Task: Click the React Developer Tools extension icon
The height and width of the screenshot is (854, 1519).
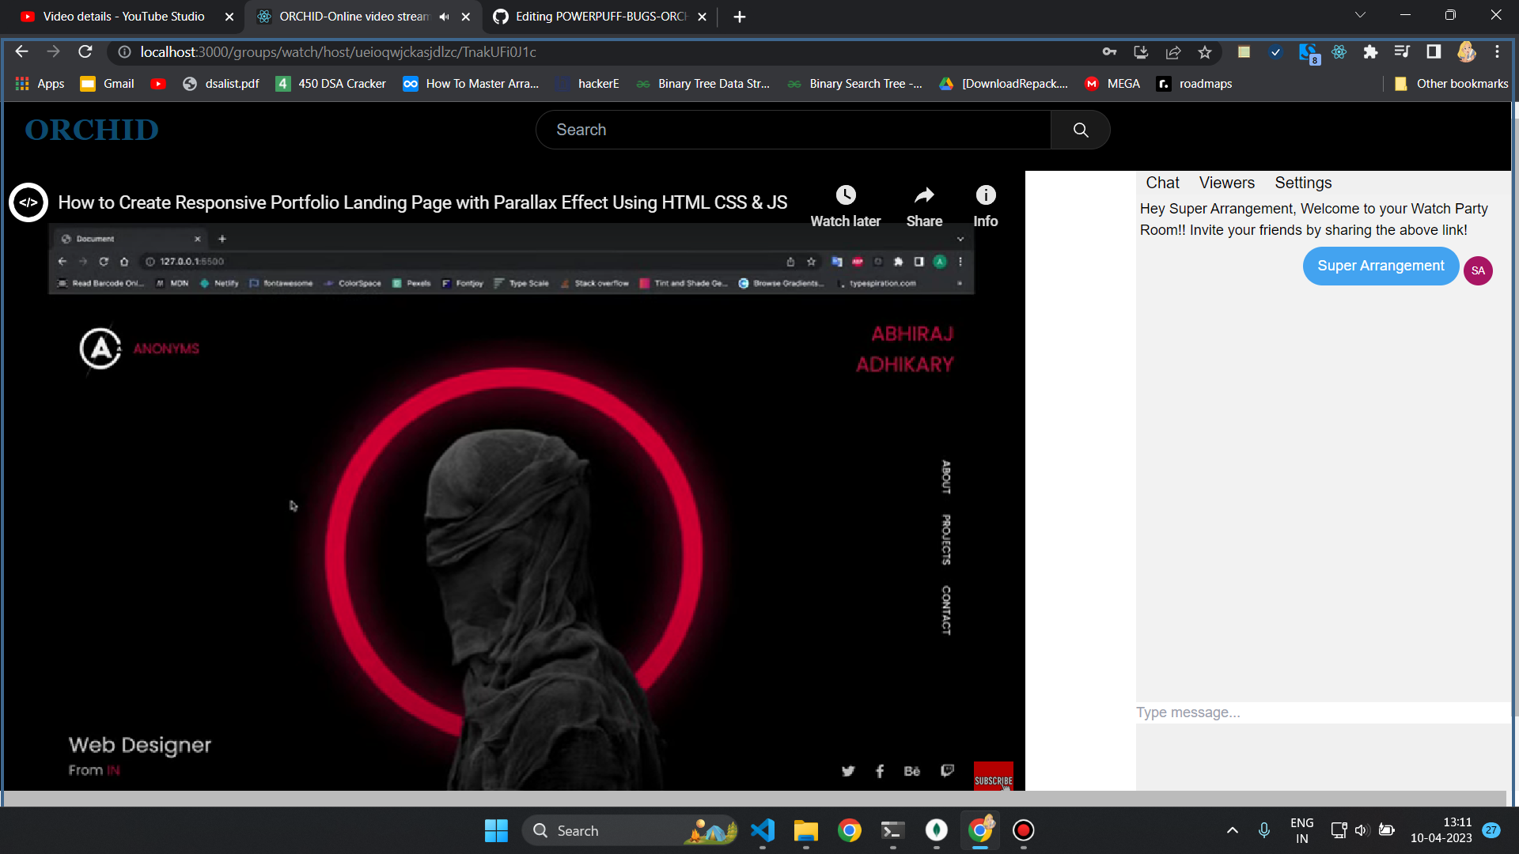Action: click(1339, 52)
